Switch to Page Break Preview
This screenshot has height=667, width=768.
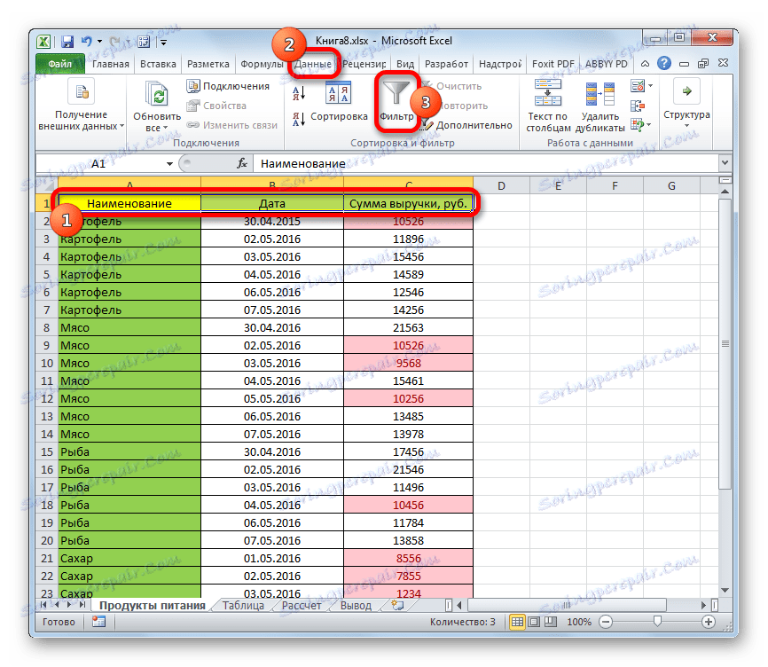click(x=551, y=622)
